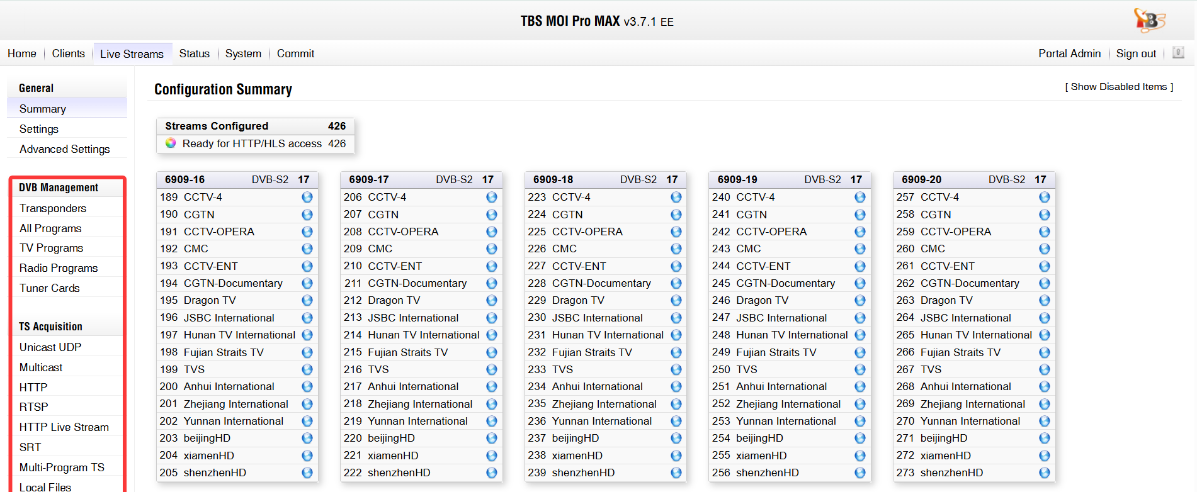The image size is (1197, 492).
Task: Click the user icon beside Sign out
Action: pos(1178,53)
